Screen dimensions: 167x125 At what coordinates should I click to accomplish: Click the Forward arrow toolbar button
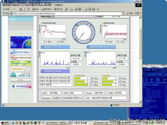(14, 9)
